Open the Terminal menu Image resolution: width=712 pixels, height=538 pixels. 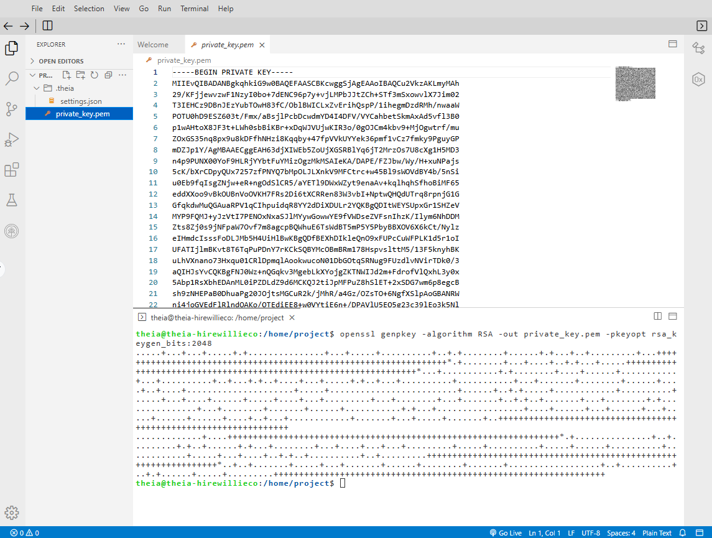195,9
